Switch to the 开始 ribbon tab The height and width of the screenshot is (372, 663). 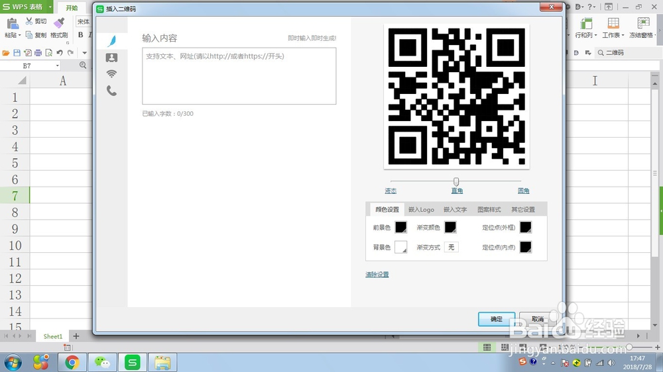[72, 7]
